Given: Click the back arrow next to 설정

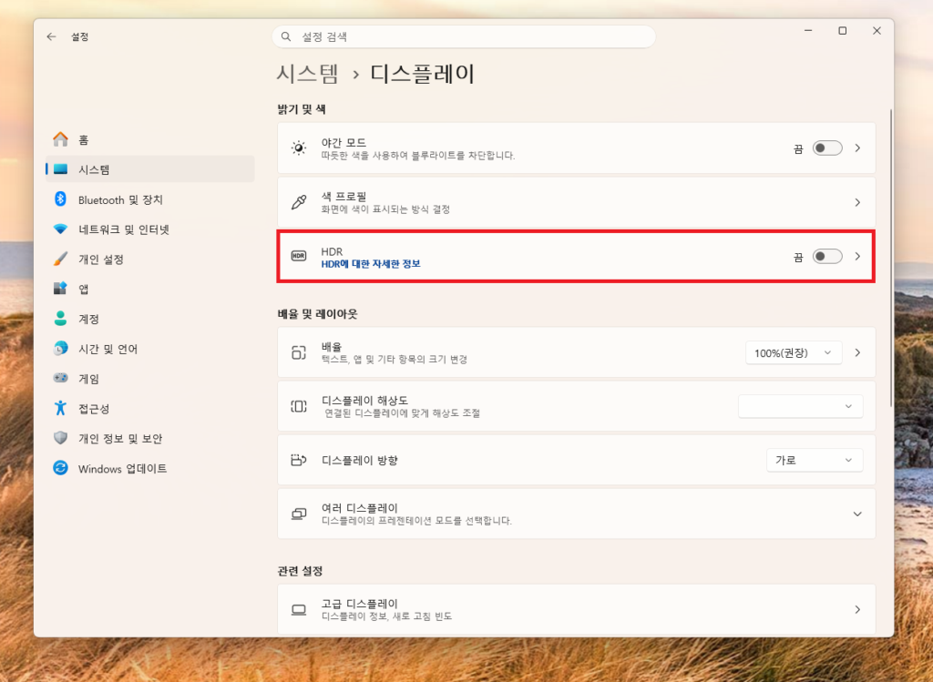Looking at the screenshot, I should [52, 37].
